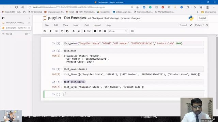Copy selected cells icon
The width and height of the screenshot is (218, 122).
(x=62, y=31)
